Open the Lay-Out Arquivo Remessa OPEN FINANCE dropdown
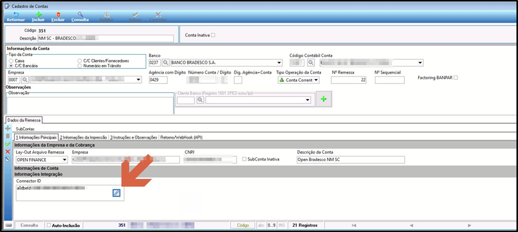The image size is (518, 232). click(65, 160)
